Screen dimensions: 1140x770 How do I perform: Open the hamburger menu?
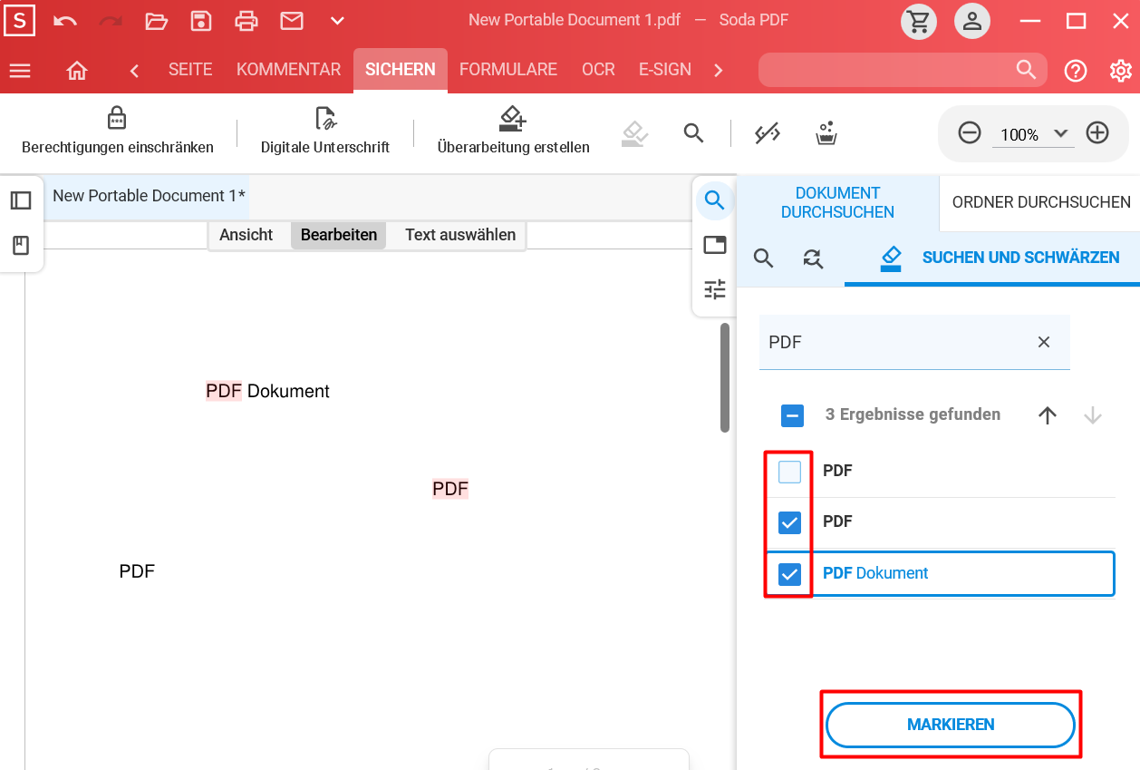(20, 71)
